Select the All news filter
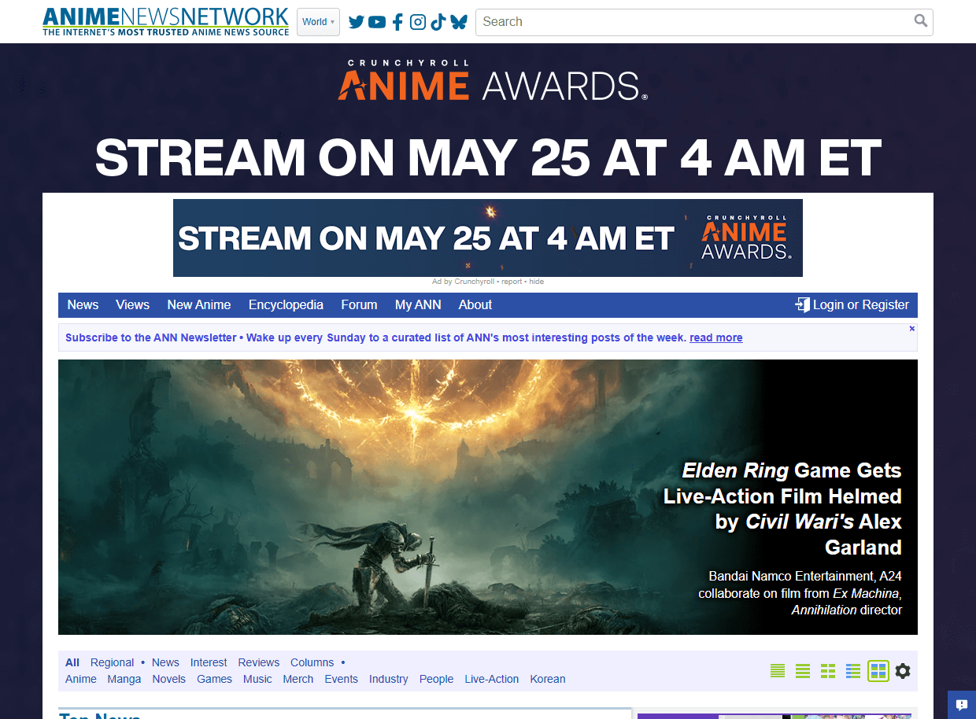The width and height of the screenshot is (976, 719). pos(72,662)
